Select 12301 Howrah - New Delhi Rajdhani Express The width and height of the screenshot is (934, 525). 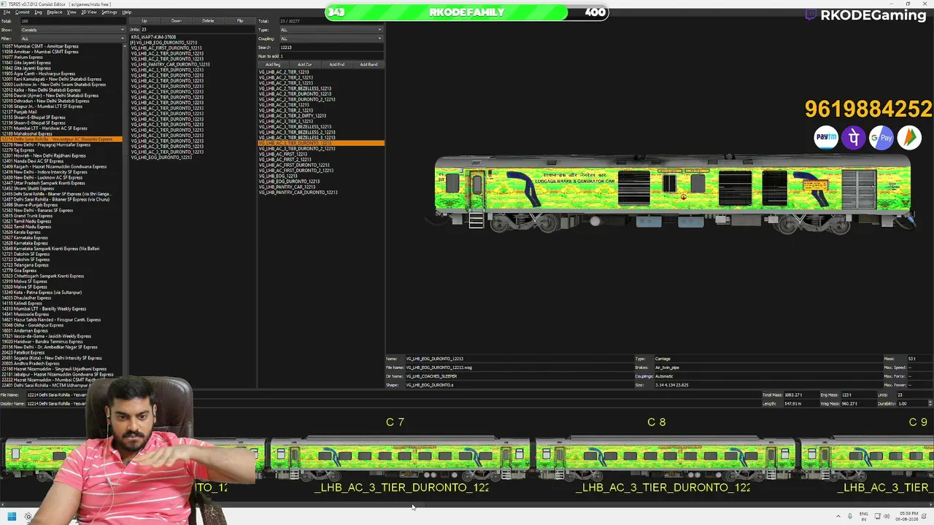pos(44,156)
